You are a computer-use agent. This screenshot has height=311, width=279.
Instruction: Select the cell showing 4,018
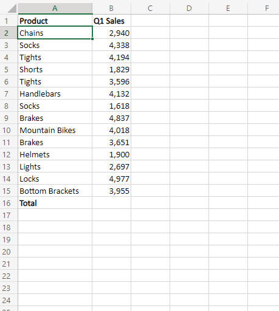tap(111, 130)
